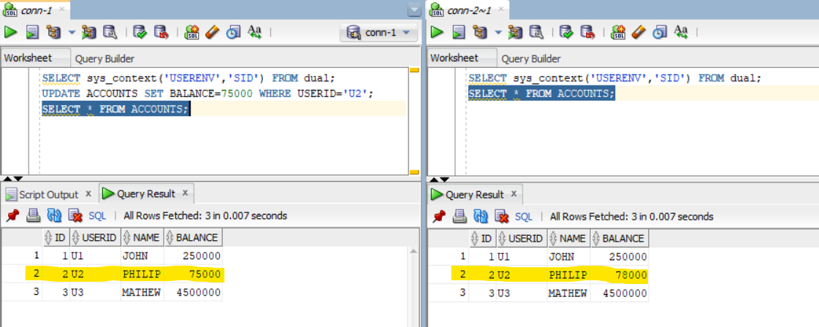This screenshot has width=819, height=327.
Task: Open Explain Plan dropdown arrow in conn-1 toolbar
Action: coord(72,32)
